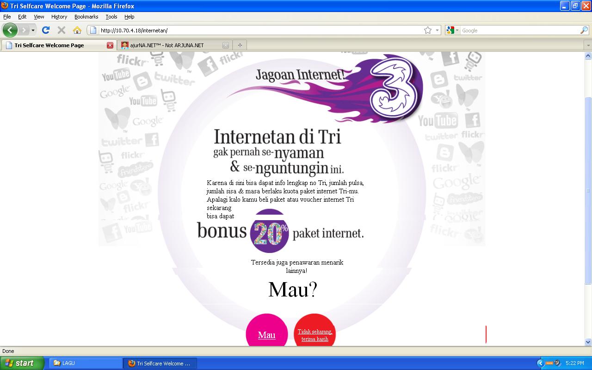The width and height of the screenshot is (592, 370).
Task: Open the Help menu
Action: click(129, 17)
